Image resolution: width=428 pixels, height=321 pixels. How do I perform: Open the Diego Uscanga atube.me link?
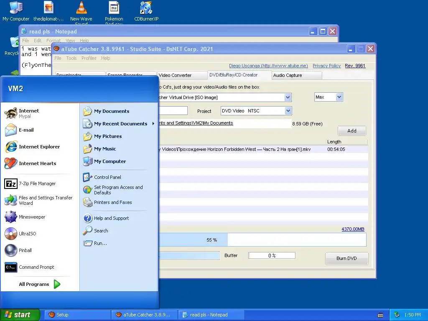(268, 66)
